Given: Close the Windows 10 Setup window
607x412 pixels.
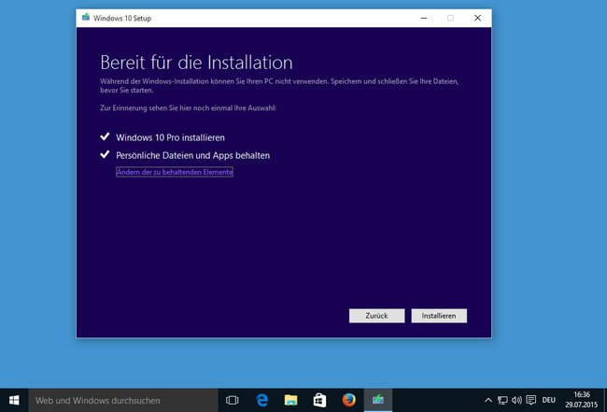Looking at the screenshot, I should coord(478,18).
